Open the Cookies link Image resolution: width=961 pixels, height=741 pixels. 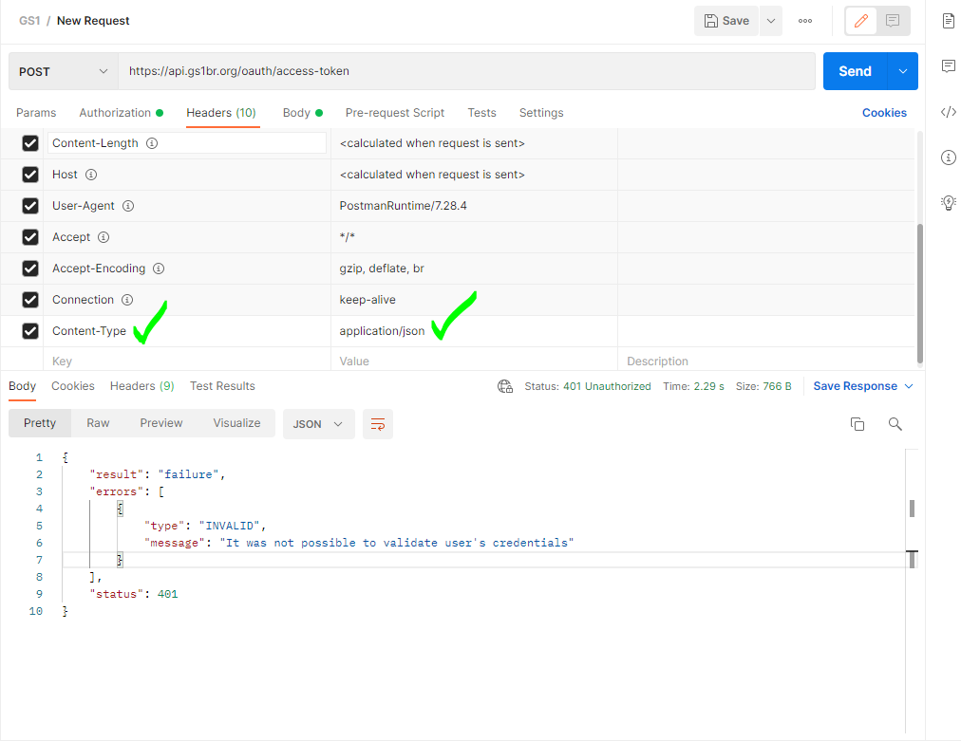pyautogui.click(x=883, y=112)
